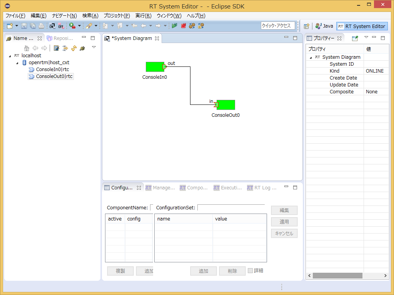394x295 pixels.
Task: Close the System Diagram editor tab
Action: (157, 38)
